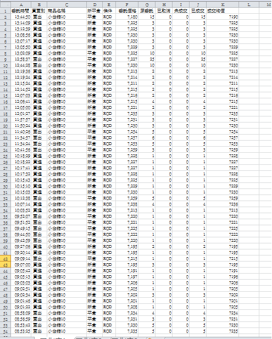Click time cell 12:01:27 in row 18
272x339 pixels.
tap(21, 114)
